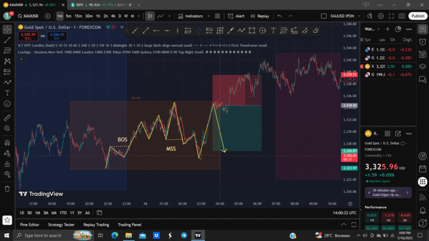Screen dimensions: 429x241
Task: Select the ruler measure tool
Action: (x=8, y=117)
